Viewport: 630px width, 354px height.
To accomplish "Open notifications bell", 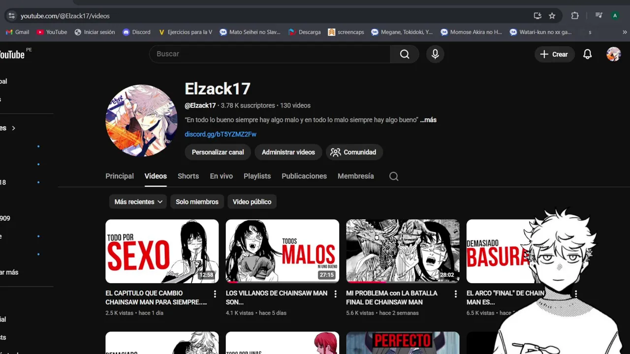I will (587, 54).
